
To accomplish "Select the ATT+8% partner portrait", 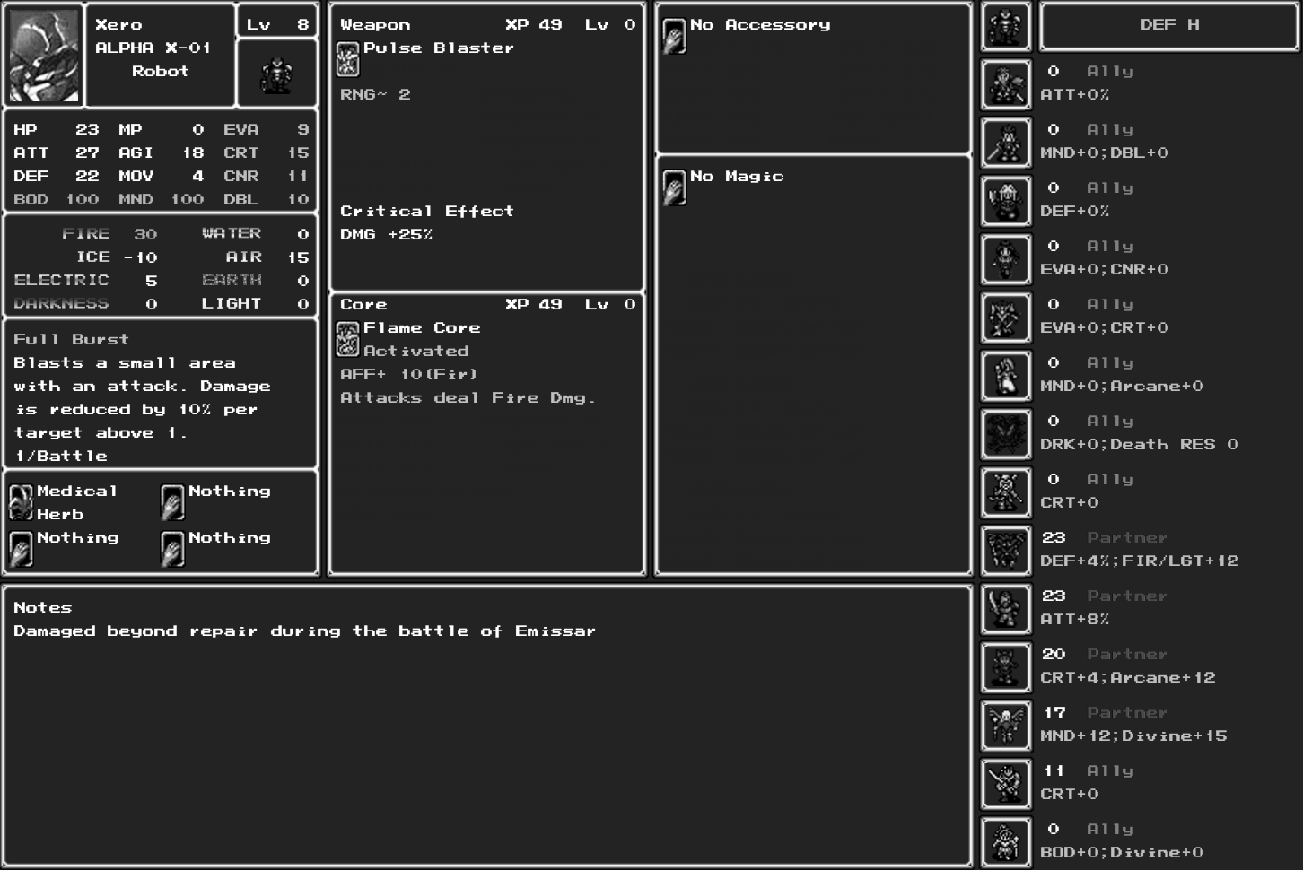I will coord(1005,610).
